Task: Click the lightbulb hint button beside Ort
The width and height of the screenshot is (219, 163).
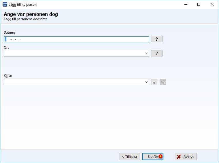Action: [x=156, y=53]
